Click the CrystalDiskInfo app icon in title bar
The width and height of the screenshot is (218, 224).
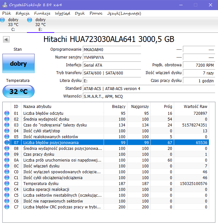click(5, 5)
